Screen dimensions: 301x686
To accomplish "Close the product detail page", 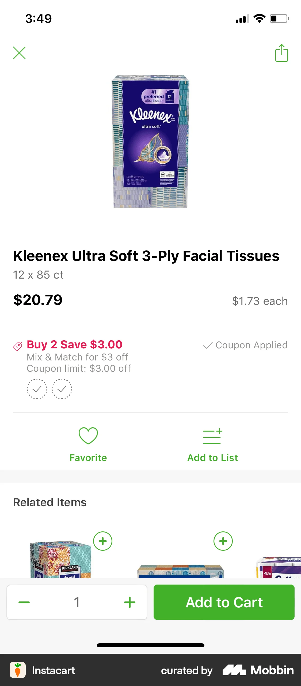I will 19,53.
